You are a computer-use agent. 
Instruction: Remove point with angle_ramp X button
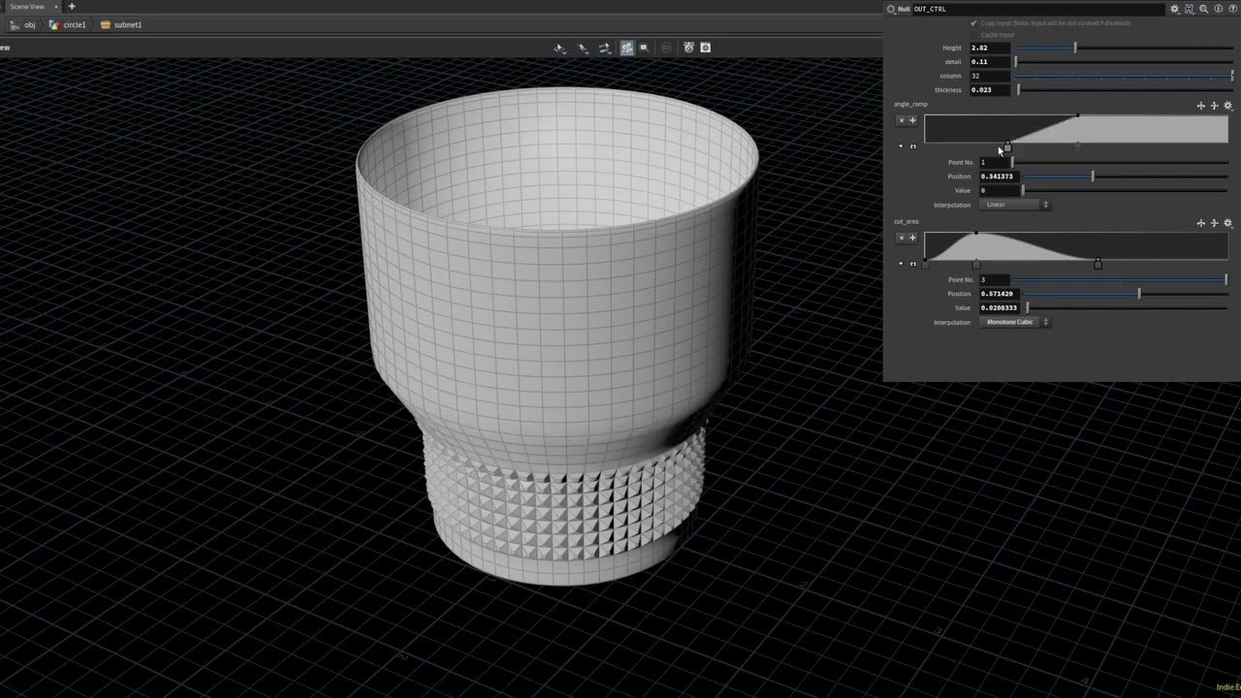(x=901, y=120)
